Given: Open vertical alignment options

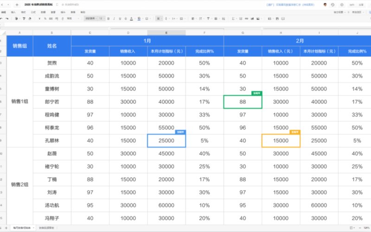Looking at the screenshot, I should [x=166, y=19].
